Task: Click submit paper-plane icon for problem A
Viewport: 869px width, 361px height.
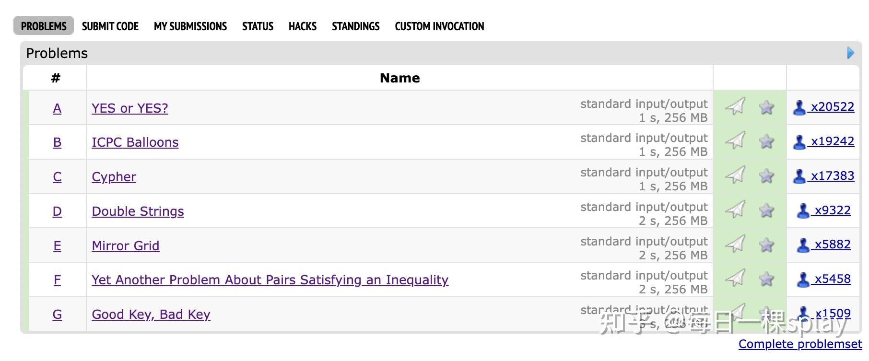Action: [x=735, y=106]
